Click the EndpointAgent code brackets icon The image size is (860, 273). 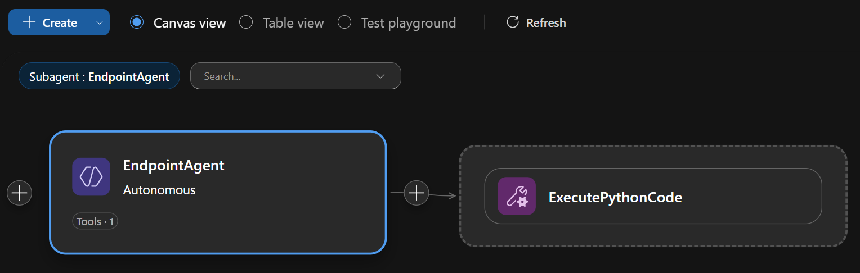tap(91, 177)
